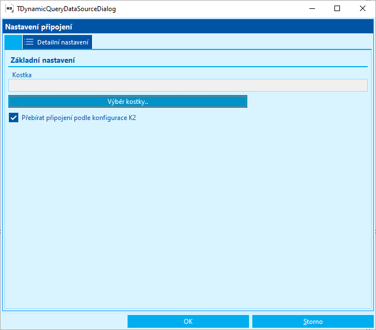Click the Základní nastavení heading

point(43,60)
